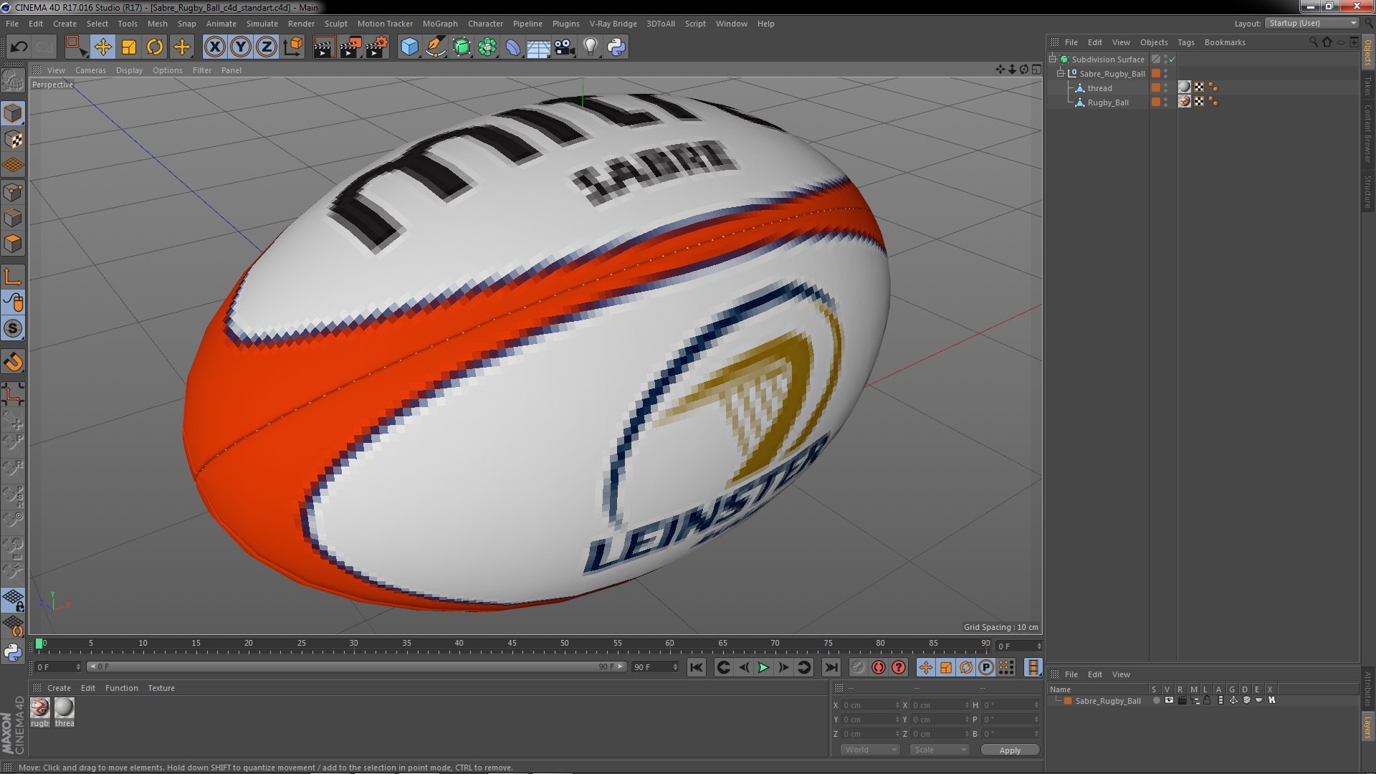Collapse the Subdivision Surface tree node
The image size is (1376, 774).
pos(1053,59)
